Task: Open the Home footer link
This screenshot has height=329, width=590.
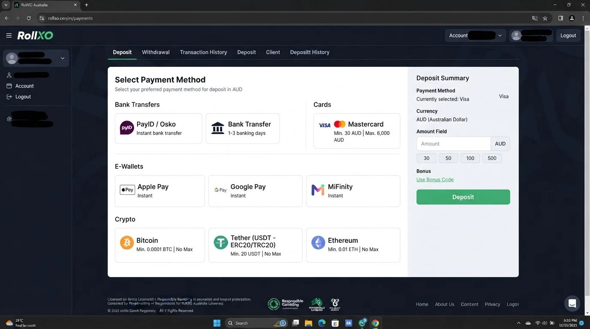Action: (422, 304)
